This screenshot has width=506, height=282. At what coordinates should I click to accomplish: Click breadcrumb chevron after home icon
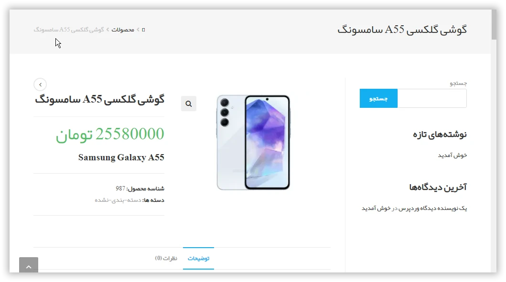click(x=138, y=30)
